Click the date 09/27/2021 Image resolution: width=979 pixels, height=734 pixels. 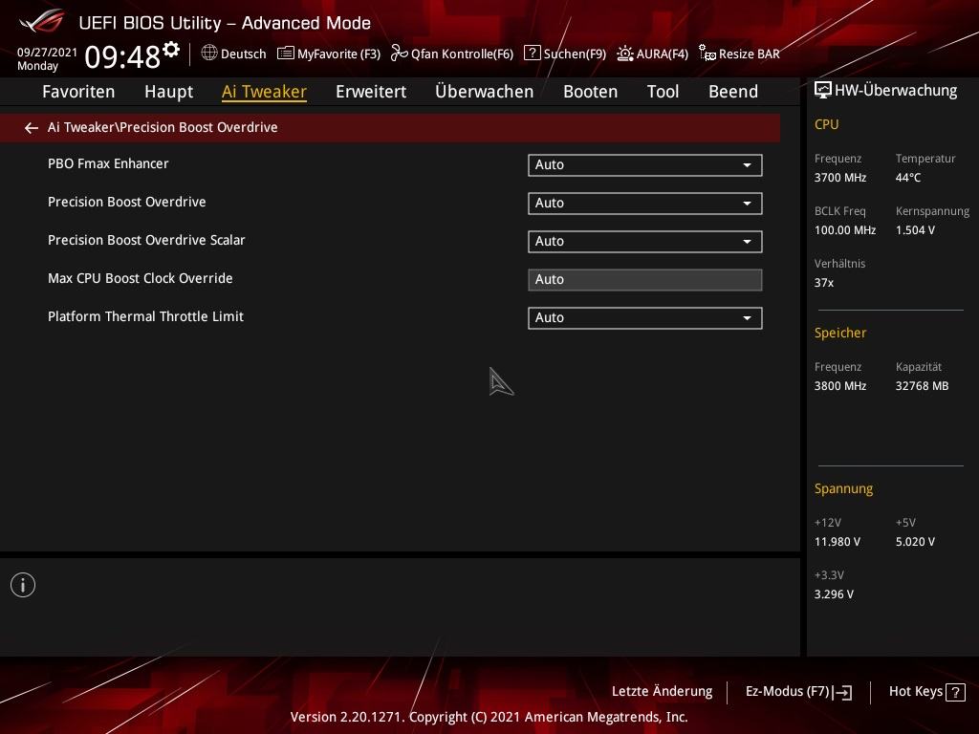coord(47,53)
